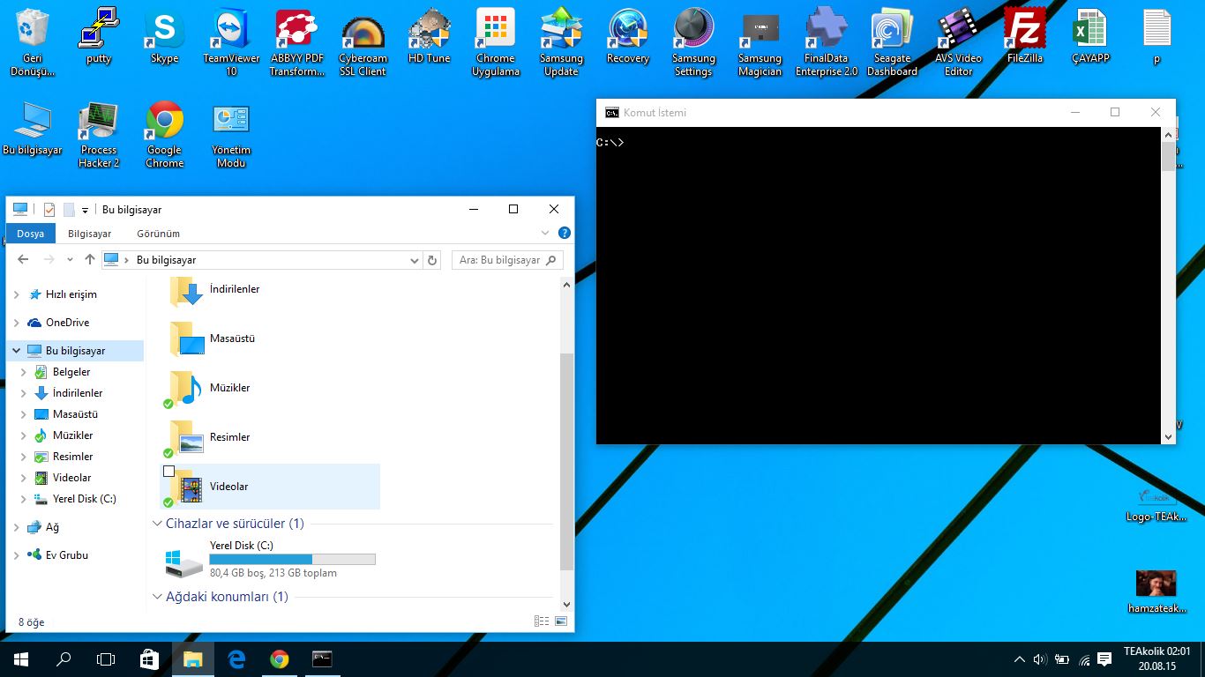Viewport: 1205px width, 677px height.
Task: Open FileZilla desktop shortcut
Action: coord(1025,35)
